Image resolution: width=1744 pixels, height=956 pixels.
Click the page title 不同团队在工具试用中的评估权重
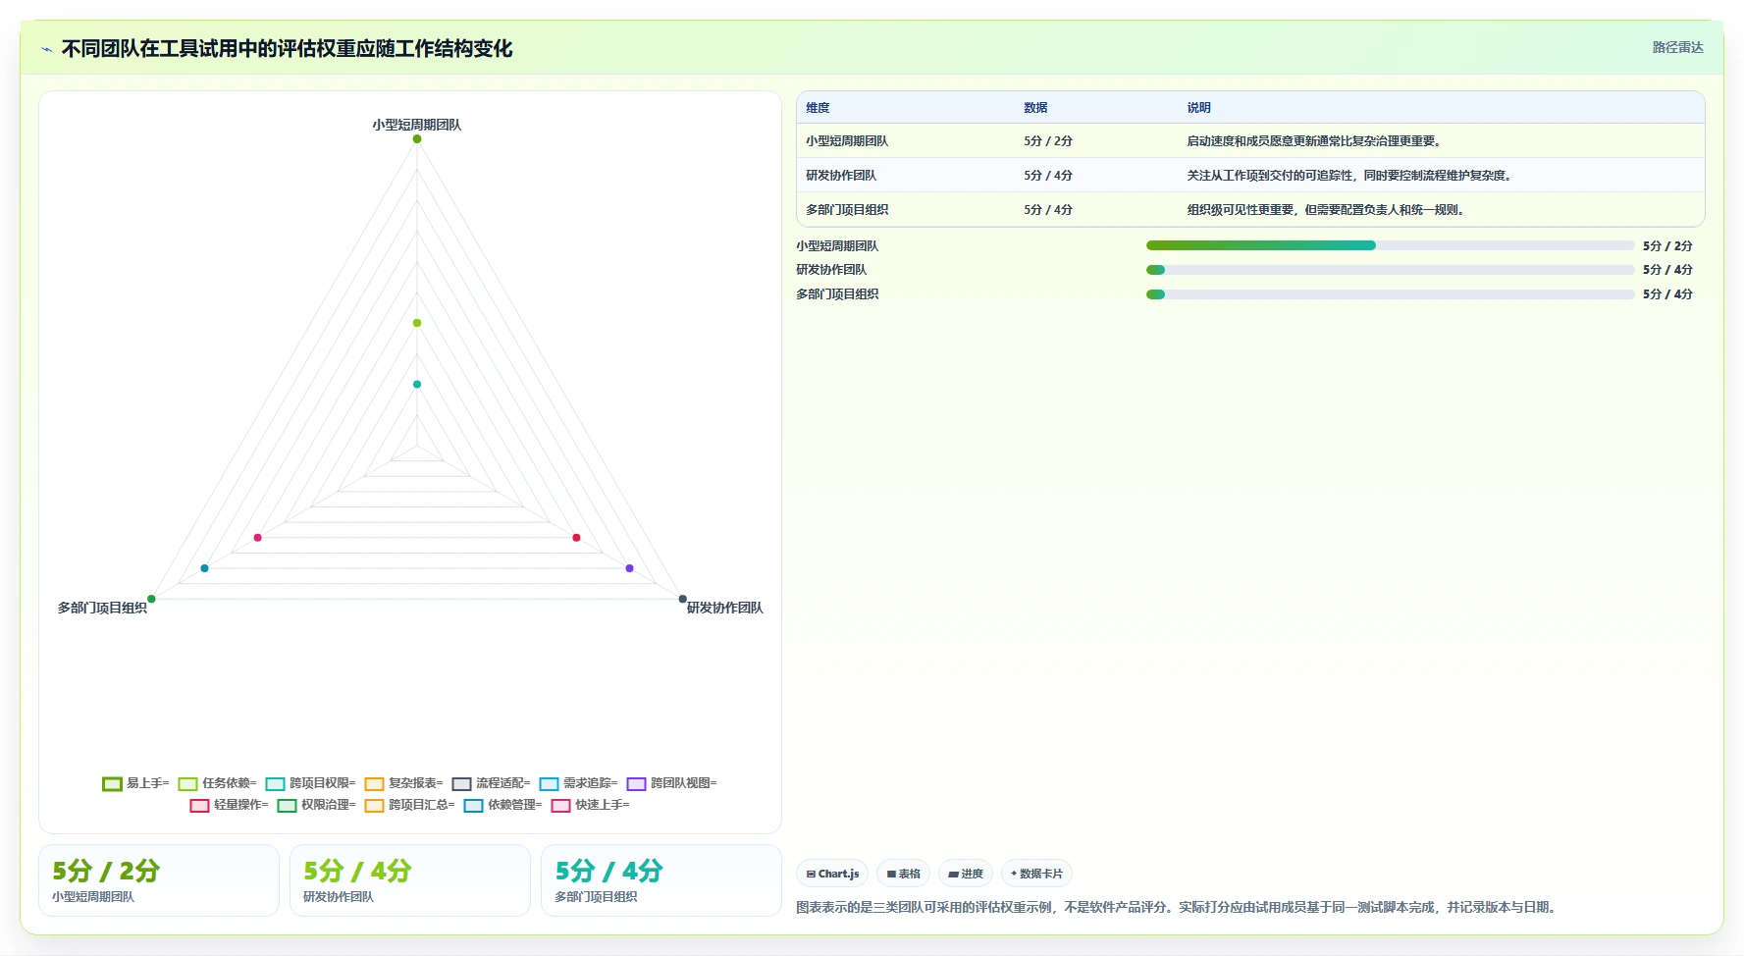pos(287,49)
